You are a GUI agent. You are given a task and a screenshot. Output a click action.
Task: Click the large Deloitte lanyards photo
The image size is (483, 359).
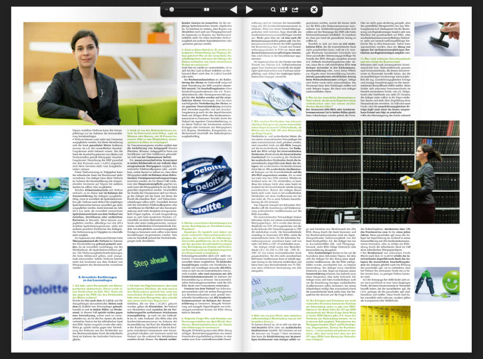click(x=206, y=183)
